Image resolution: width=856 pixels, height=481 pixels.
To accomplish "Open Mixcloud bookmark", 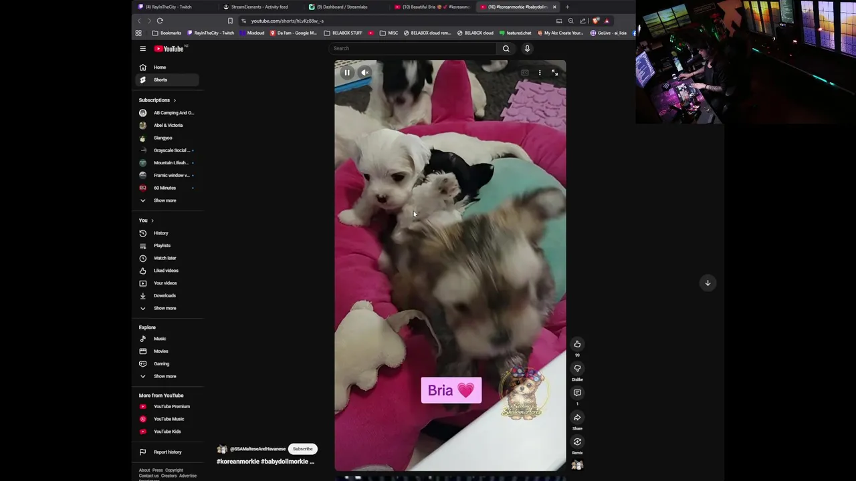I will click(x=251, y=33).
